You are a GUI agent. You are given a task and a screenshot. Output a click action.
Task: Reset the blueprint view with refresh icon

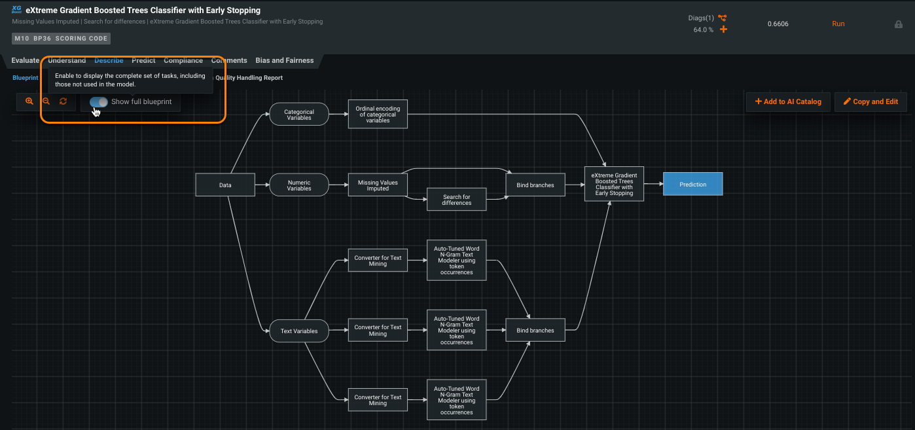63,101
